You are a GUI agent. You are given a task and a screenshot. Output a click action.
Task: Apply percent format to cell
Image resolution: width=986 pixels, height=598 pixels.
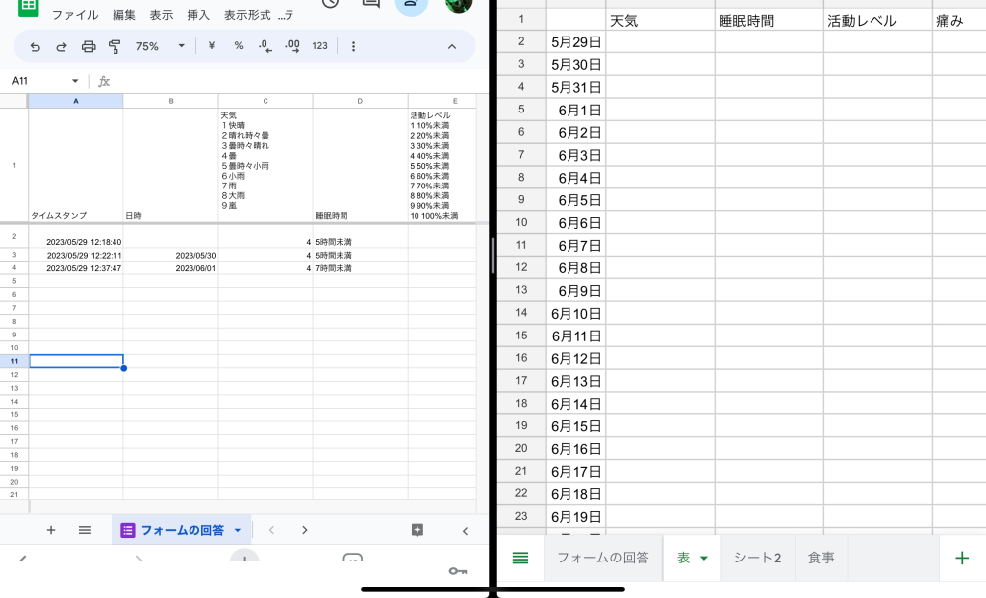[x=239, y=46]
